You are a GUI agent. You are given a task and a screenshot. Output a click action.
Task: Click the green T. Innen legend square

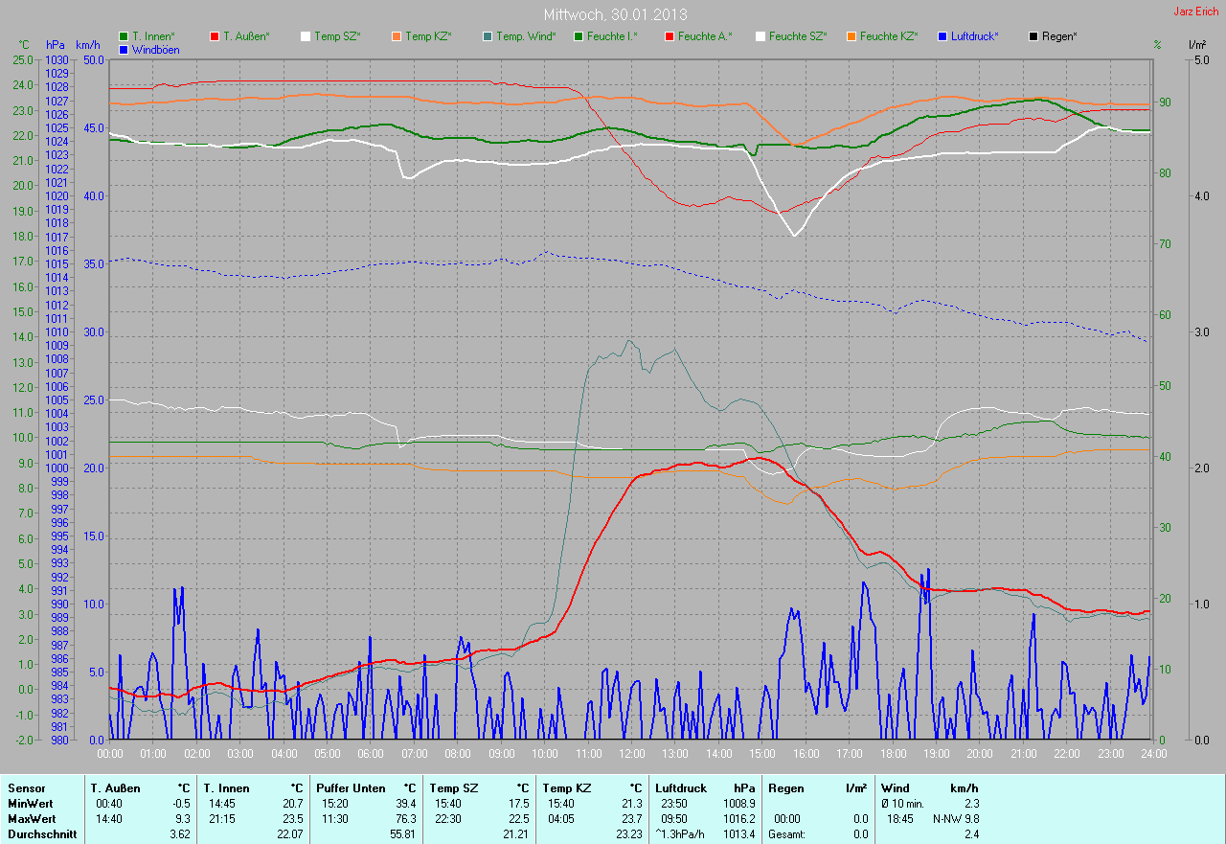pyautogui.click(x=124, y=36)
